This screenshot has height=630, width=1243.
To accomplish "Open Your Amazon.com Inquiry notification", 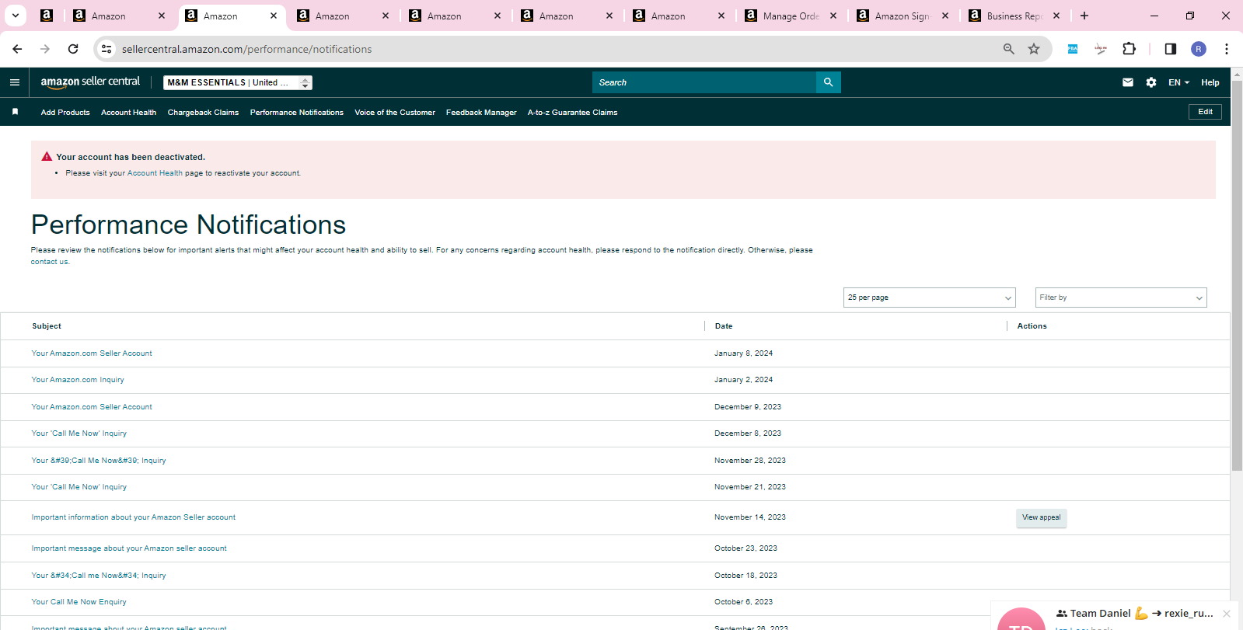I will pyautogui.click(x=78, y=380).
